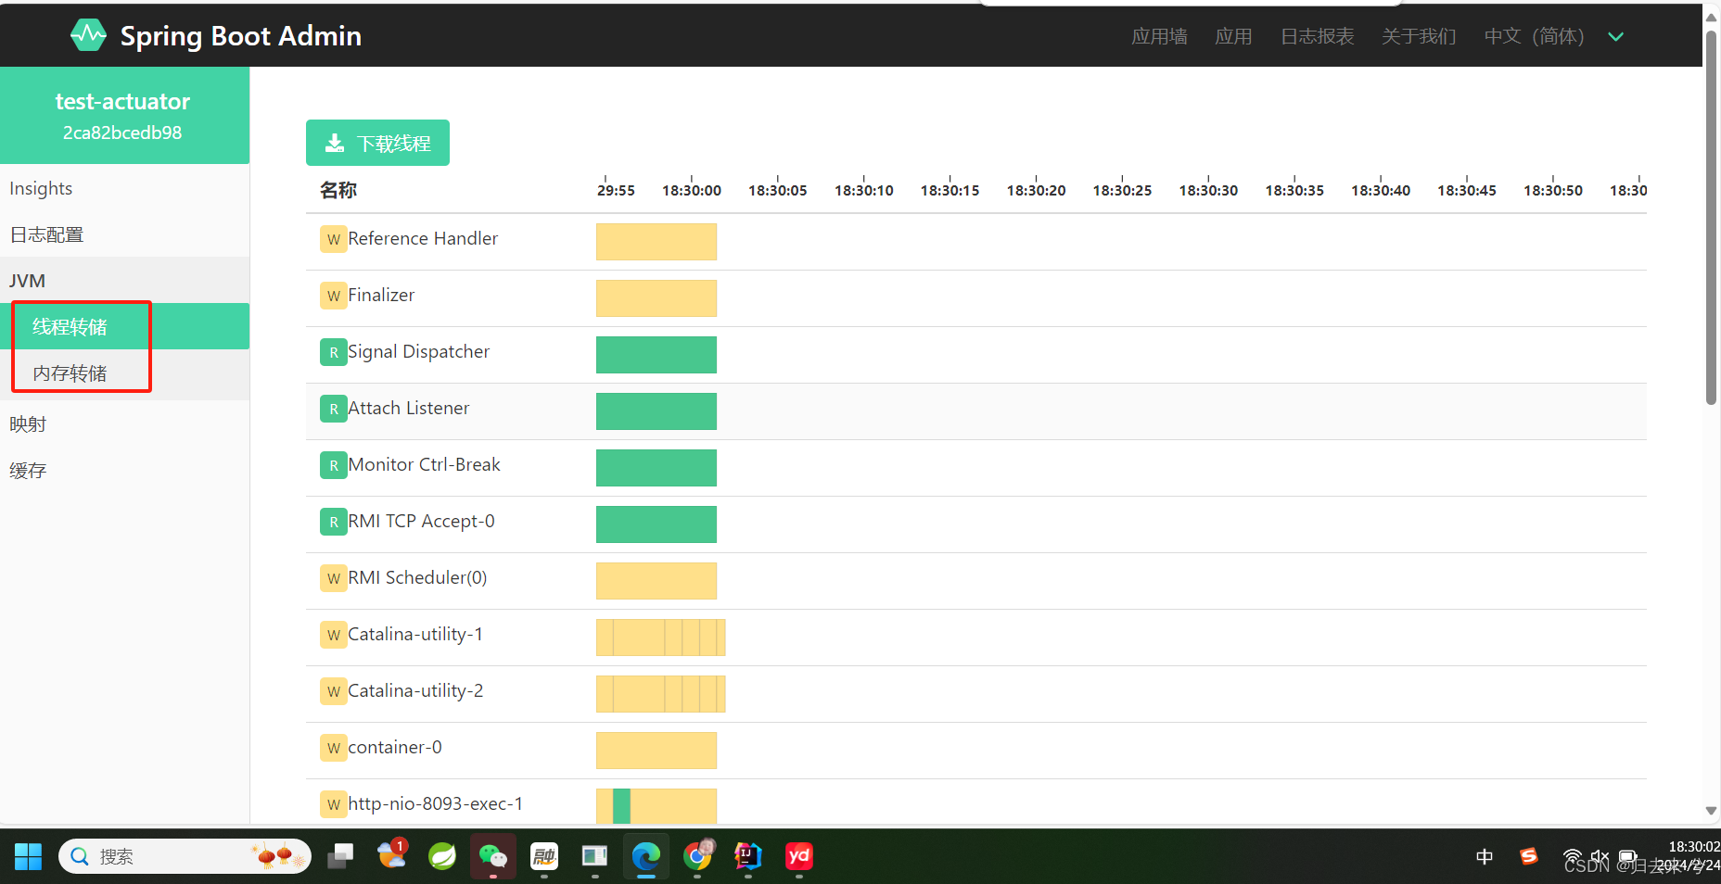Click the Catalina-utility-1 segmented timeline bar
The image size is (1721, 884).
click(x=660, y=638)
